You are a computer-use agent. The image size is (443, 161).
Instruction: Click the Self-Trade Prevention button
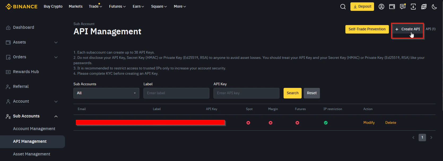tap(367, 29)
